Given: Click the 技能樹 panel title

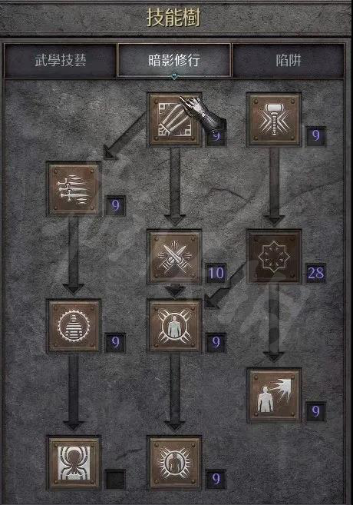Looking at the screenshot, I should [x=174, y=18].
